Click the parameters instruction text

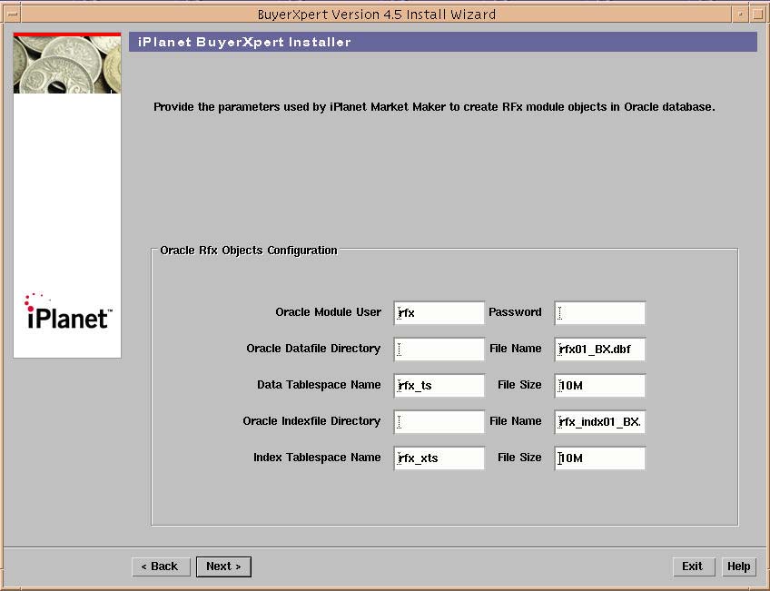[x=434, y=107]
